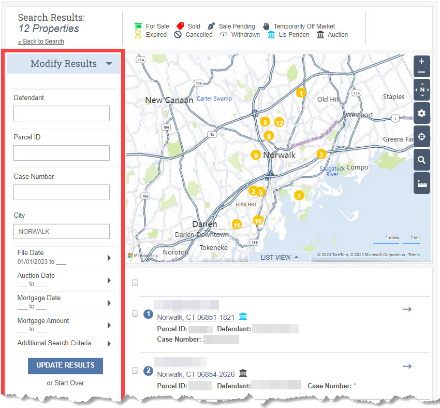Open map settings gear icon
440x408 pixels.
421,113
